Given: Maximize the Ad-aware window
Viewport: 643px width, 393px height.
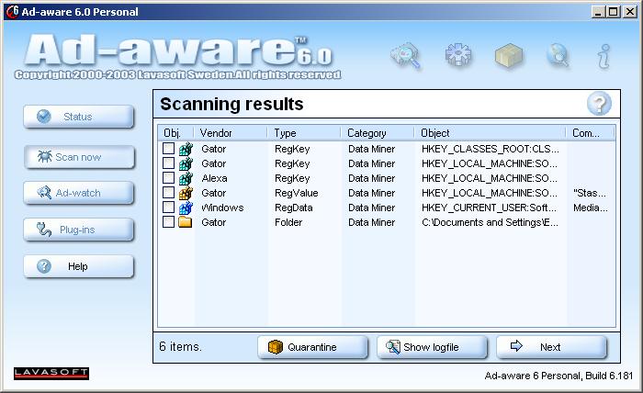Looking at the screenshot, I should [x=614, y=12].
